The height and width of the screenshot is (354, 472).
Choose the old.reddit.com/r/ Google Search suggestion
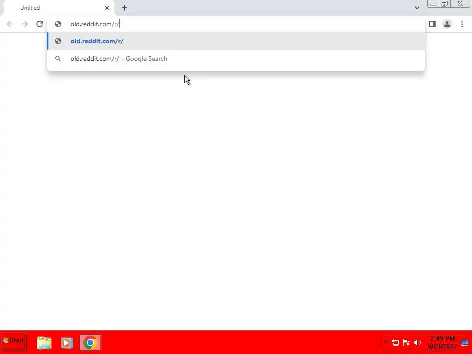pyautogui.click(x=236, y=59)
